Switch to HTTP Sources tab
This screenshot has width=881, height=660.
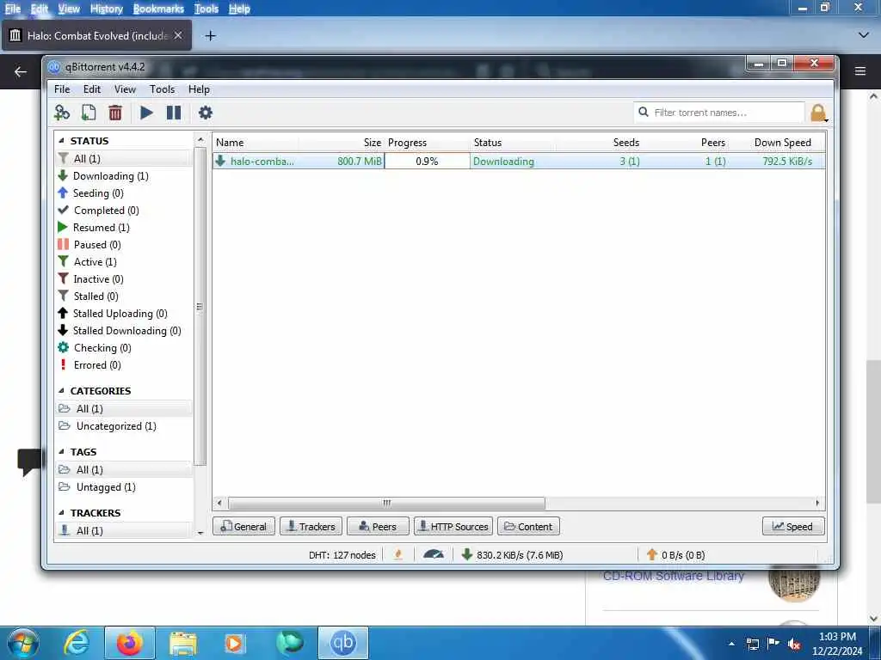(x=453, y=527)
